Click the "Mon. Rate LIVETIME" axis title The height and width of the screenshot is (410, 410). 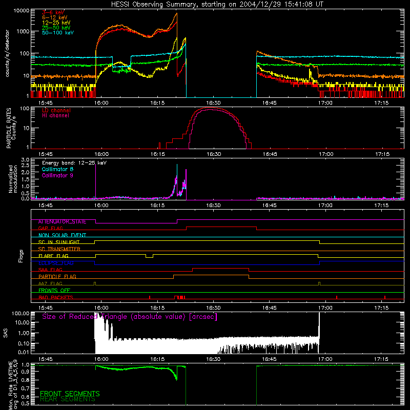pyautogui.click(x=10, y=385)
